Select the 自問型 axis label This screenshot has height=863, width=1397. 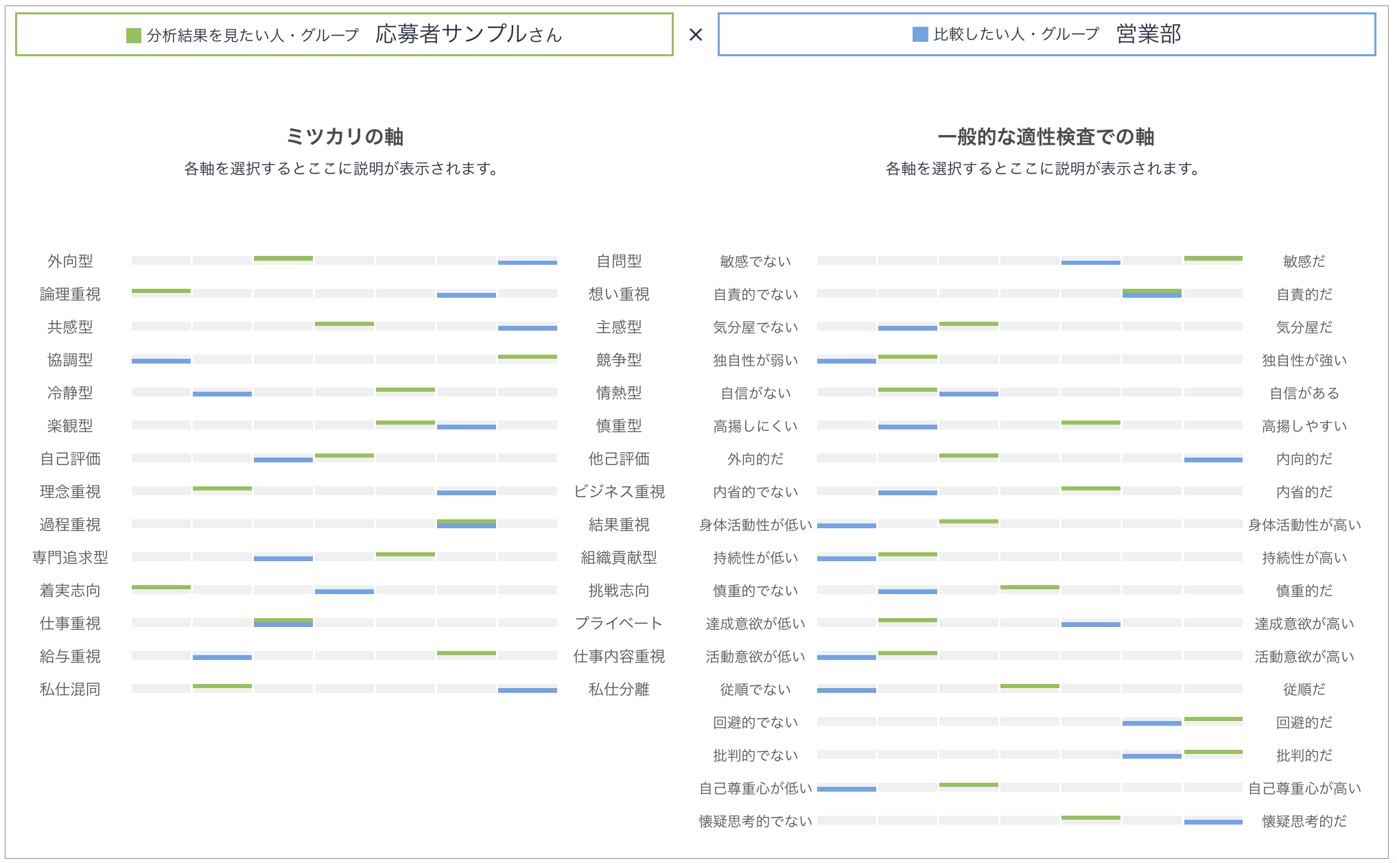click(x=619, y=261)
